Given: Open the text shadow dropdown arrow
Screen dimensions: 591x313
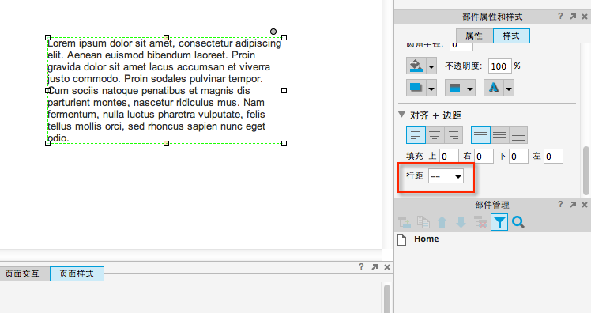Looking at the screenshot, I should (x=509, y=89).
